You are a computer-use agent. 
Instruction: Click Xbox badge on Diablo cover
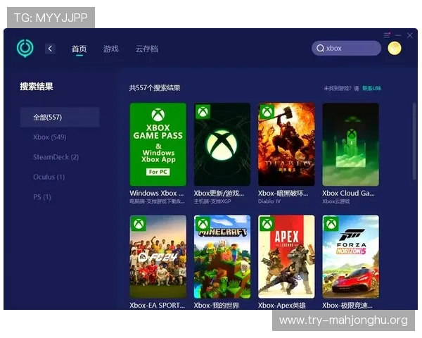pyautogui.click(x=267, y=111)
